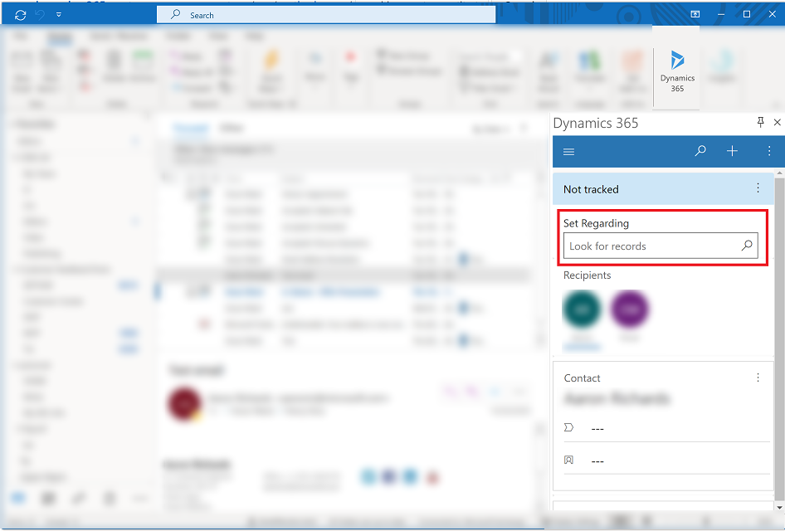
Task: Click the Undo arrow in the title bar
Action: 40,15
